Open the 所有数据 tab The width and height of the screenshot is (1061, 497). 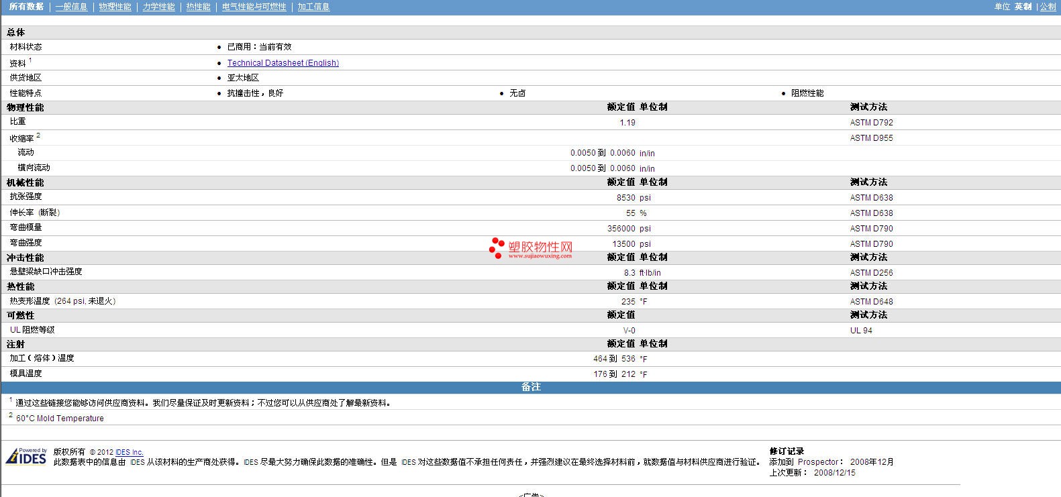point(26,7)
